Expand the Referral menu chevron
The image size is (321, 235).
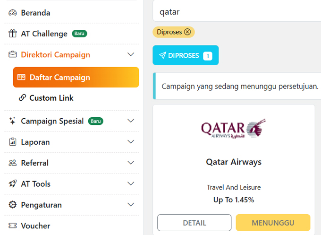(131, 163)
